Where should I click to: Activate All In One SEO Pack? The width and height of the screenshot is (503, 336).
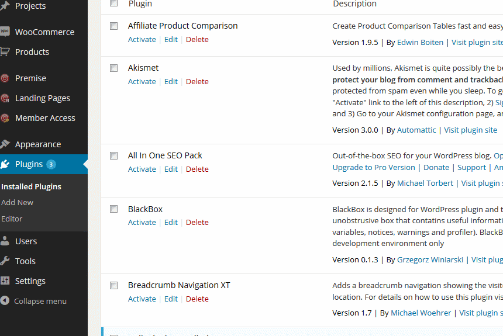(x=142, y=169)
